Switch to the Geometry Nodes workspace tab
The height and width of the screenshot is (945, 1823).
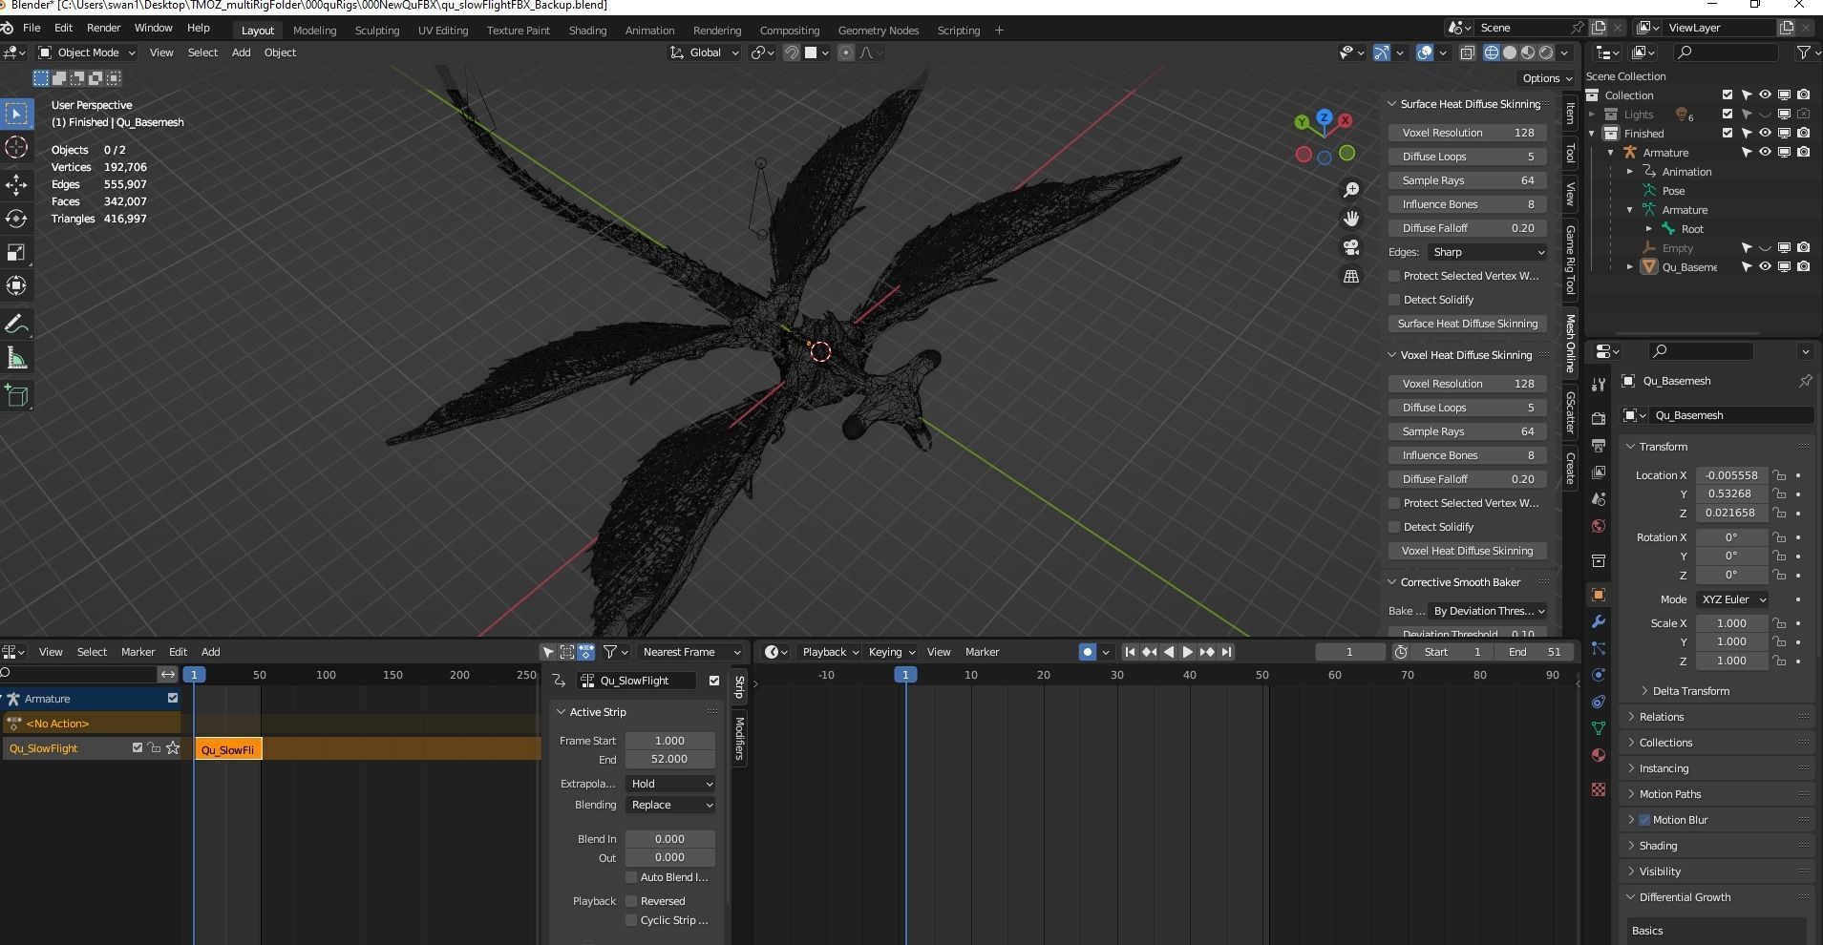pos(878,31)
